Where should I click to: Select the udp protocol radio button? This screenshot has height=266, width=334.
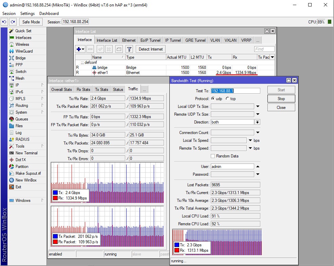[x=213, y=99]
